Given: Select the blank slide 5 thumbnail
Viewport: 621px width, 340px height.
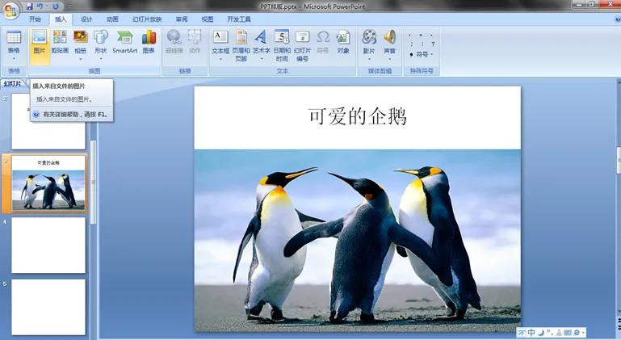Looking at the screenshot, I should tap(48, 307).
